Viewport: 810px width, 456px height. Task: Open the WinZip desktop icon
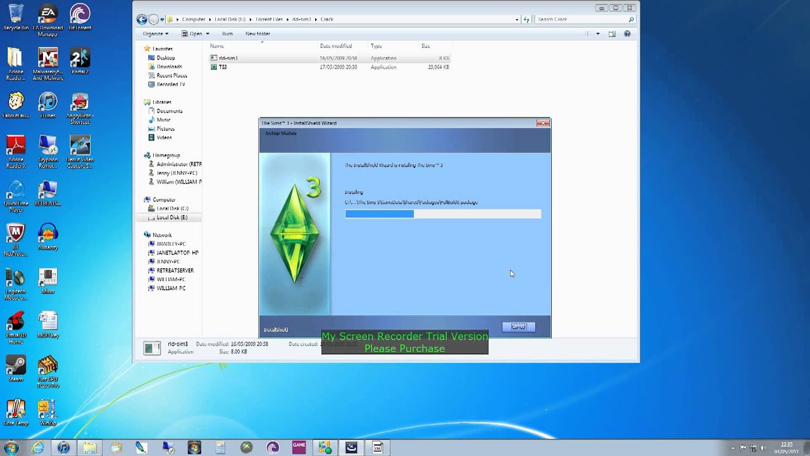pyautogui.click(x=47, y=412)
